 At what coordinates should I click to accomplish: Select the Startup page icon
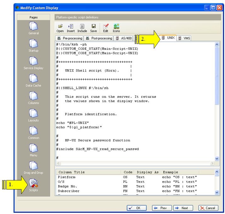pos(33,44)
